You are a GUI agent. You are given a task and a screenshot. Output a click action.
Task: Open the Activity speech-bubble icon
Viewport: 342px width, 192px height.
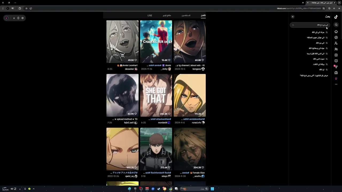click(336, 61)
